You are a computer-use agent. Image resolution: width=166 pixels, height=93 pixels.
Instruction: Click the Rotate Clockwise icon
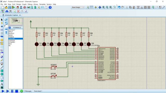(6, 20)
